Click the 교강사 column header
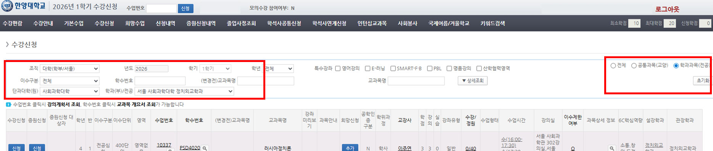Screen dimensions: 713x151 pos(405,120)
